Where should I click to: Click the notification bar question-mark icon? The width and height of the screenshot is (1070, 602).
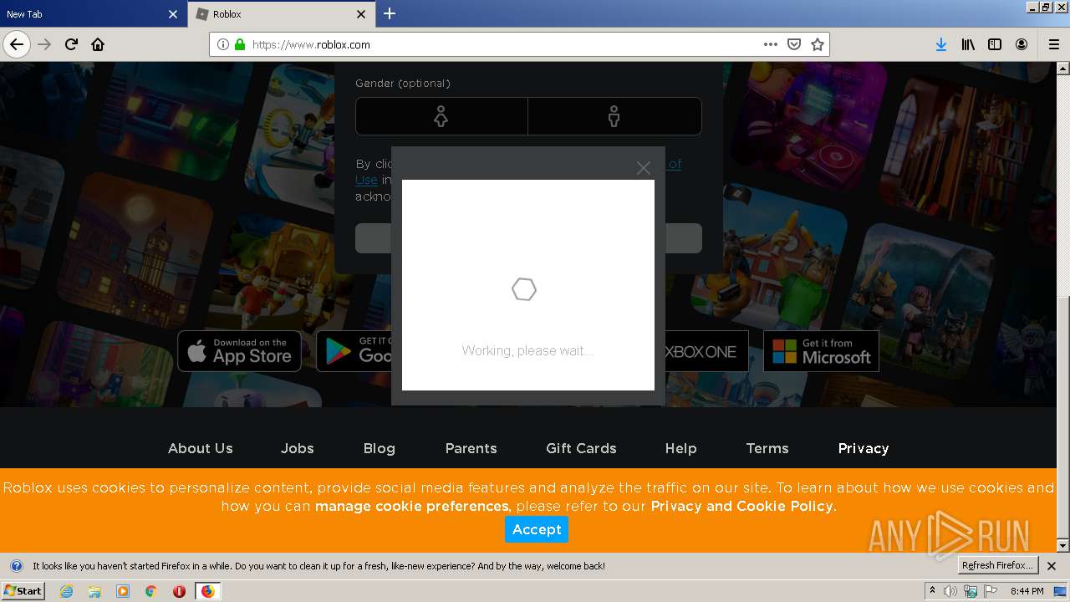click(x=16, y=566)
